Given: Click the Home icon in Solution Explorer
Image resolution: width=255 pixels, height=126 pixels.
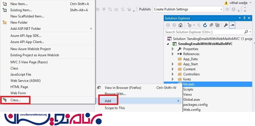Looking at the screenshot, I should coord(180,25).
